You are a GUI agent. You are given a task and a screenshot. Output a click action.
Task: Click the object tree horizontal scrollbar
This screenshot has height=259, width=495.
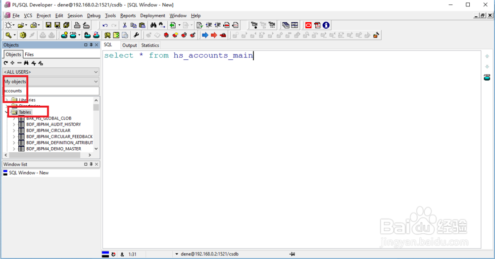(45, 155)
